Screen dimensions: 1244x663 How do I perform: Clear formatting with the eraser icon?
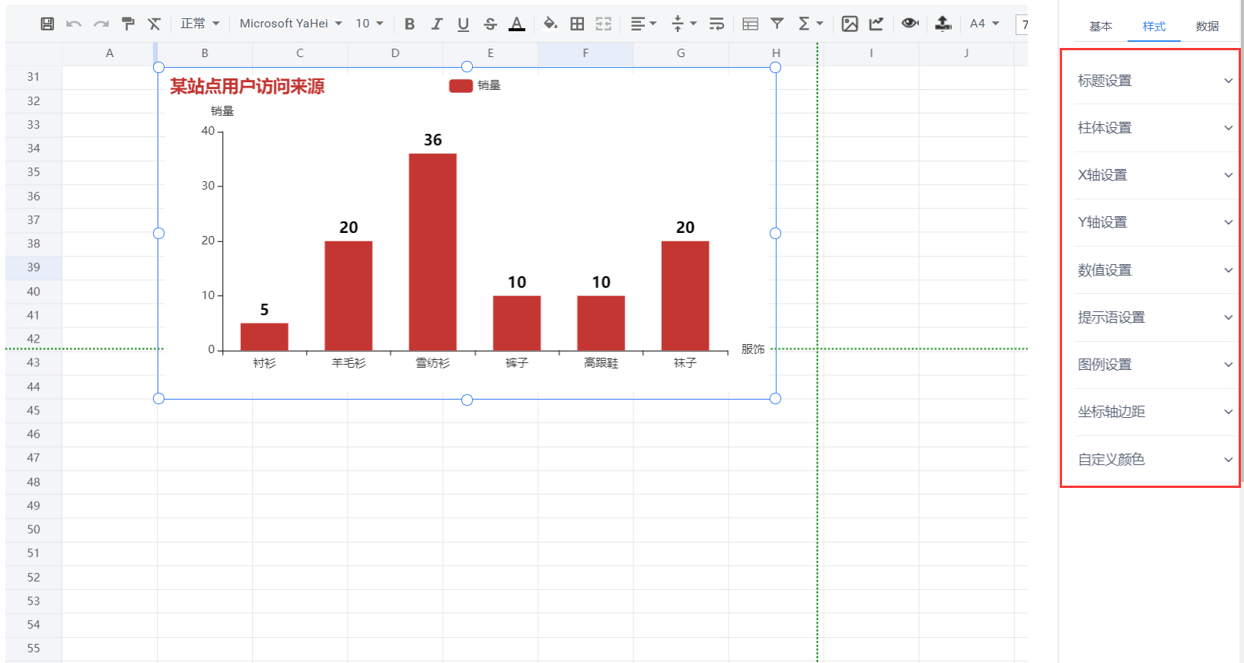click(x=155, y=24)
